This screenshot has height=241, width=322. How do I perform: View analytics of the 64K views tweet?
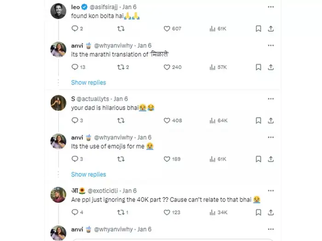click(x=213, y=120)
